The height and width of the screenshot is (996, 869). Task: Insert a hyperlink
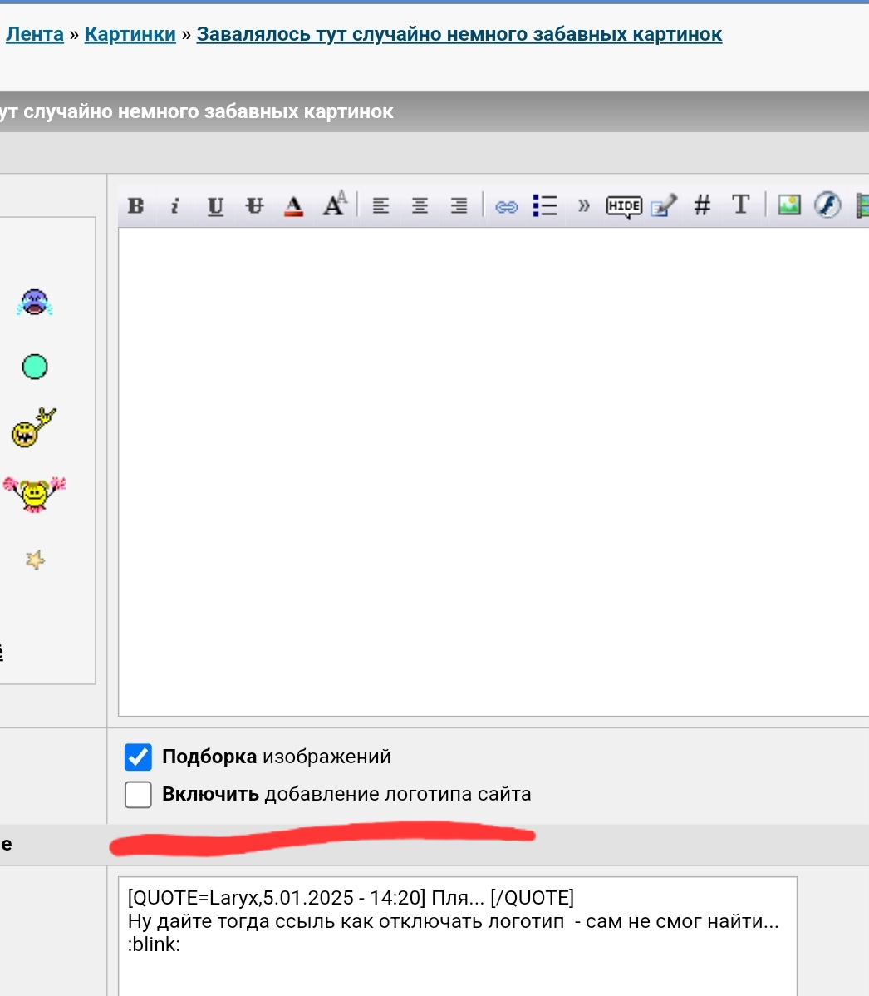click(507, 206)
